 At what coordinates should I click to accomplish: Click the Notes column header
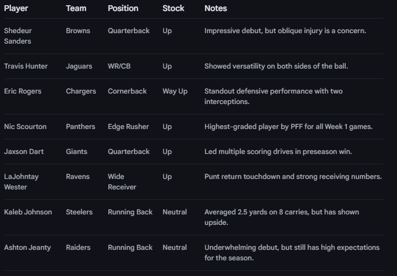click(215, 9)
